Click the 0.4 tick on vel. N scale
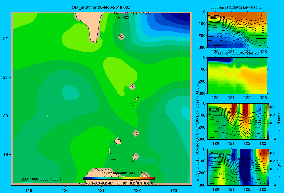This screenshot has height=193, width=284. coord(272,107)
